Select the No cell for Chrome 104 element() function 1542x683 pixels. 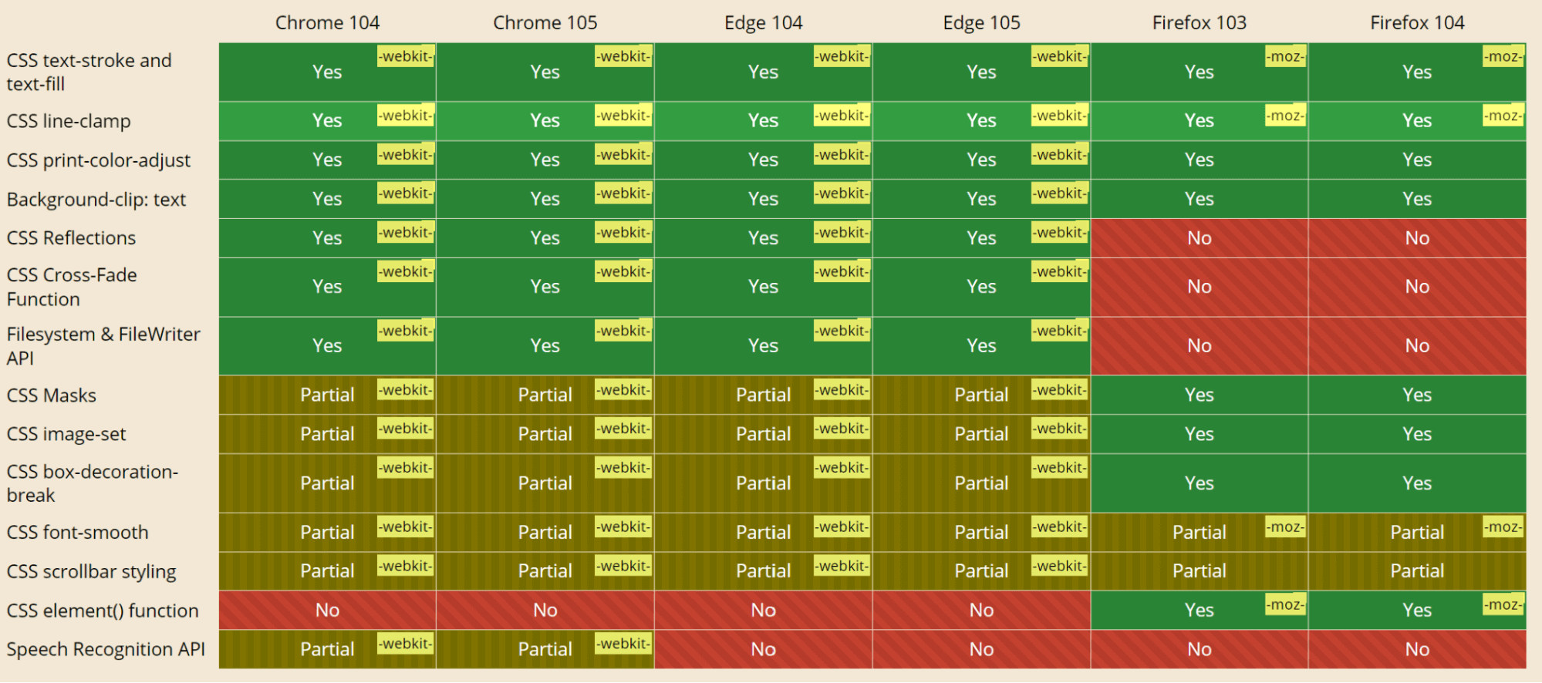pos(327,611)
